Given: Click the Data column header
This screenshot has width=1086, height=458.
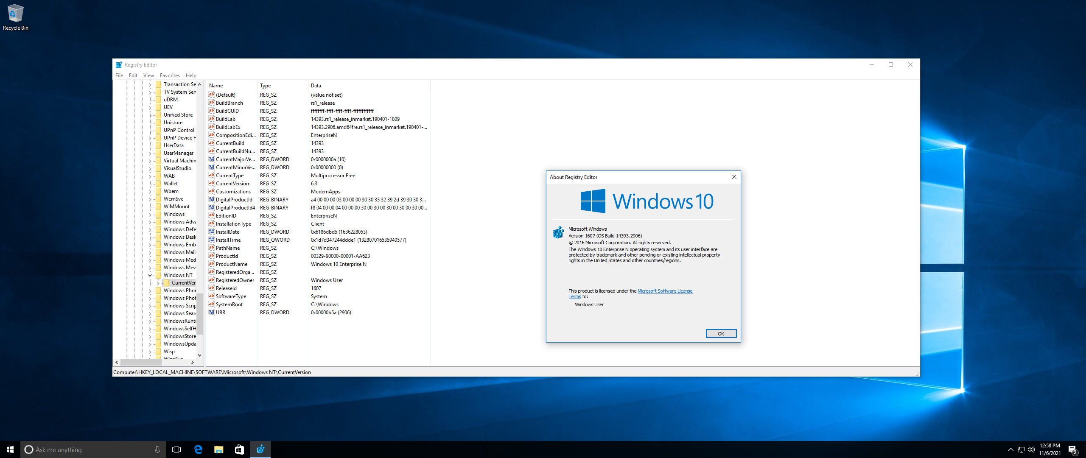Looking at the screenshot, I should click(369, 86).
